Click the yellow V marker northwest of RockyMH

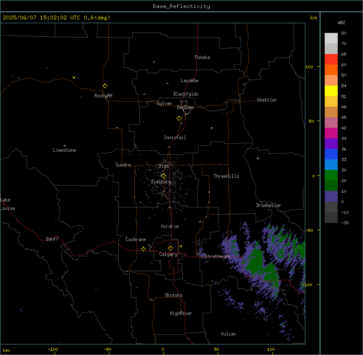74,78
